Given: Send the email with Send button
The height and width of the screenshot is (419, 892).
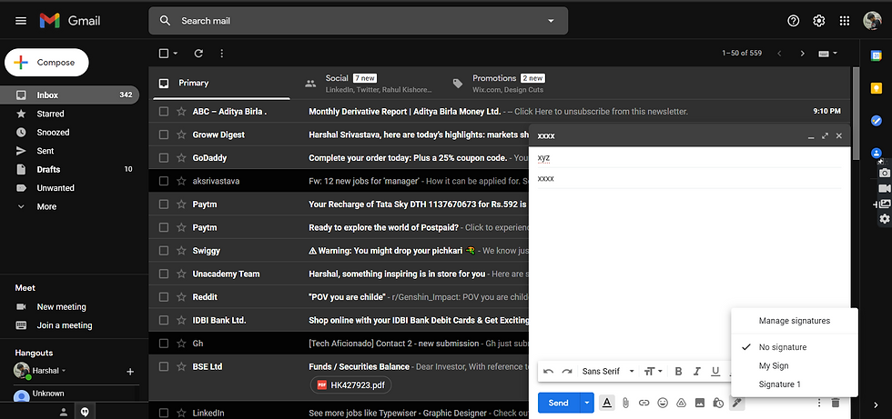Looking at the screenshot, I should 559,403.
